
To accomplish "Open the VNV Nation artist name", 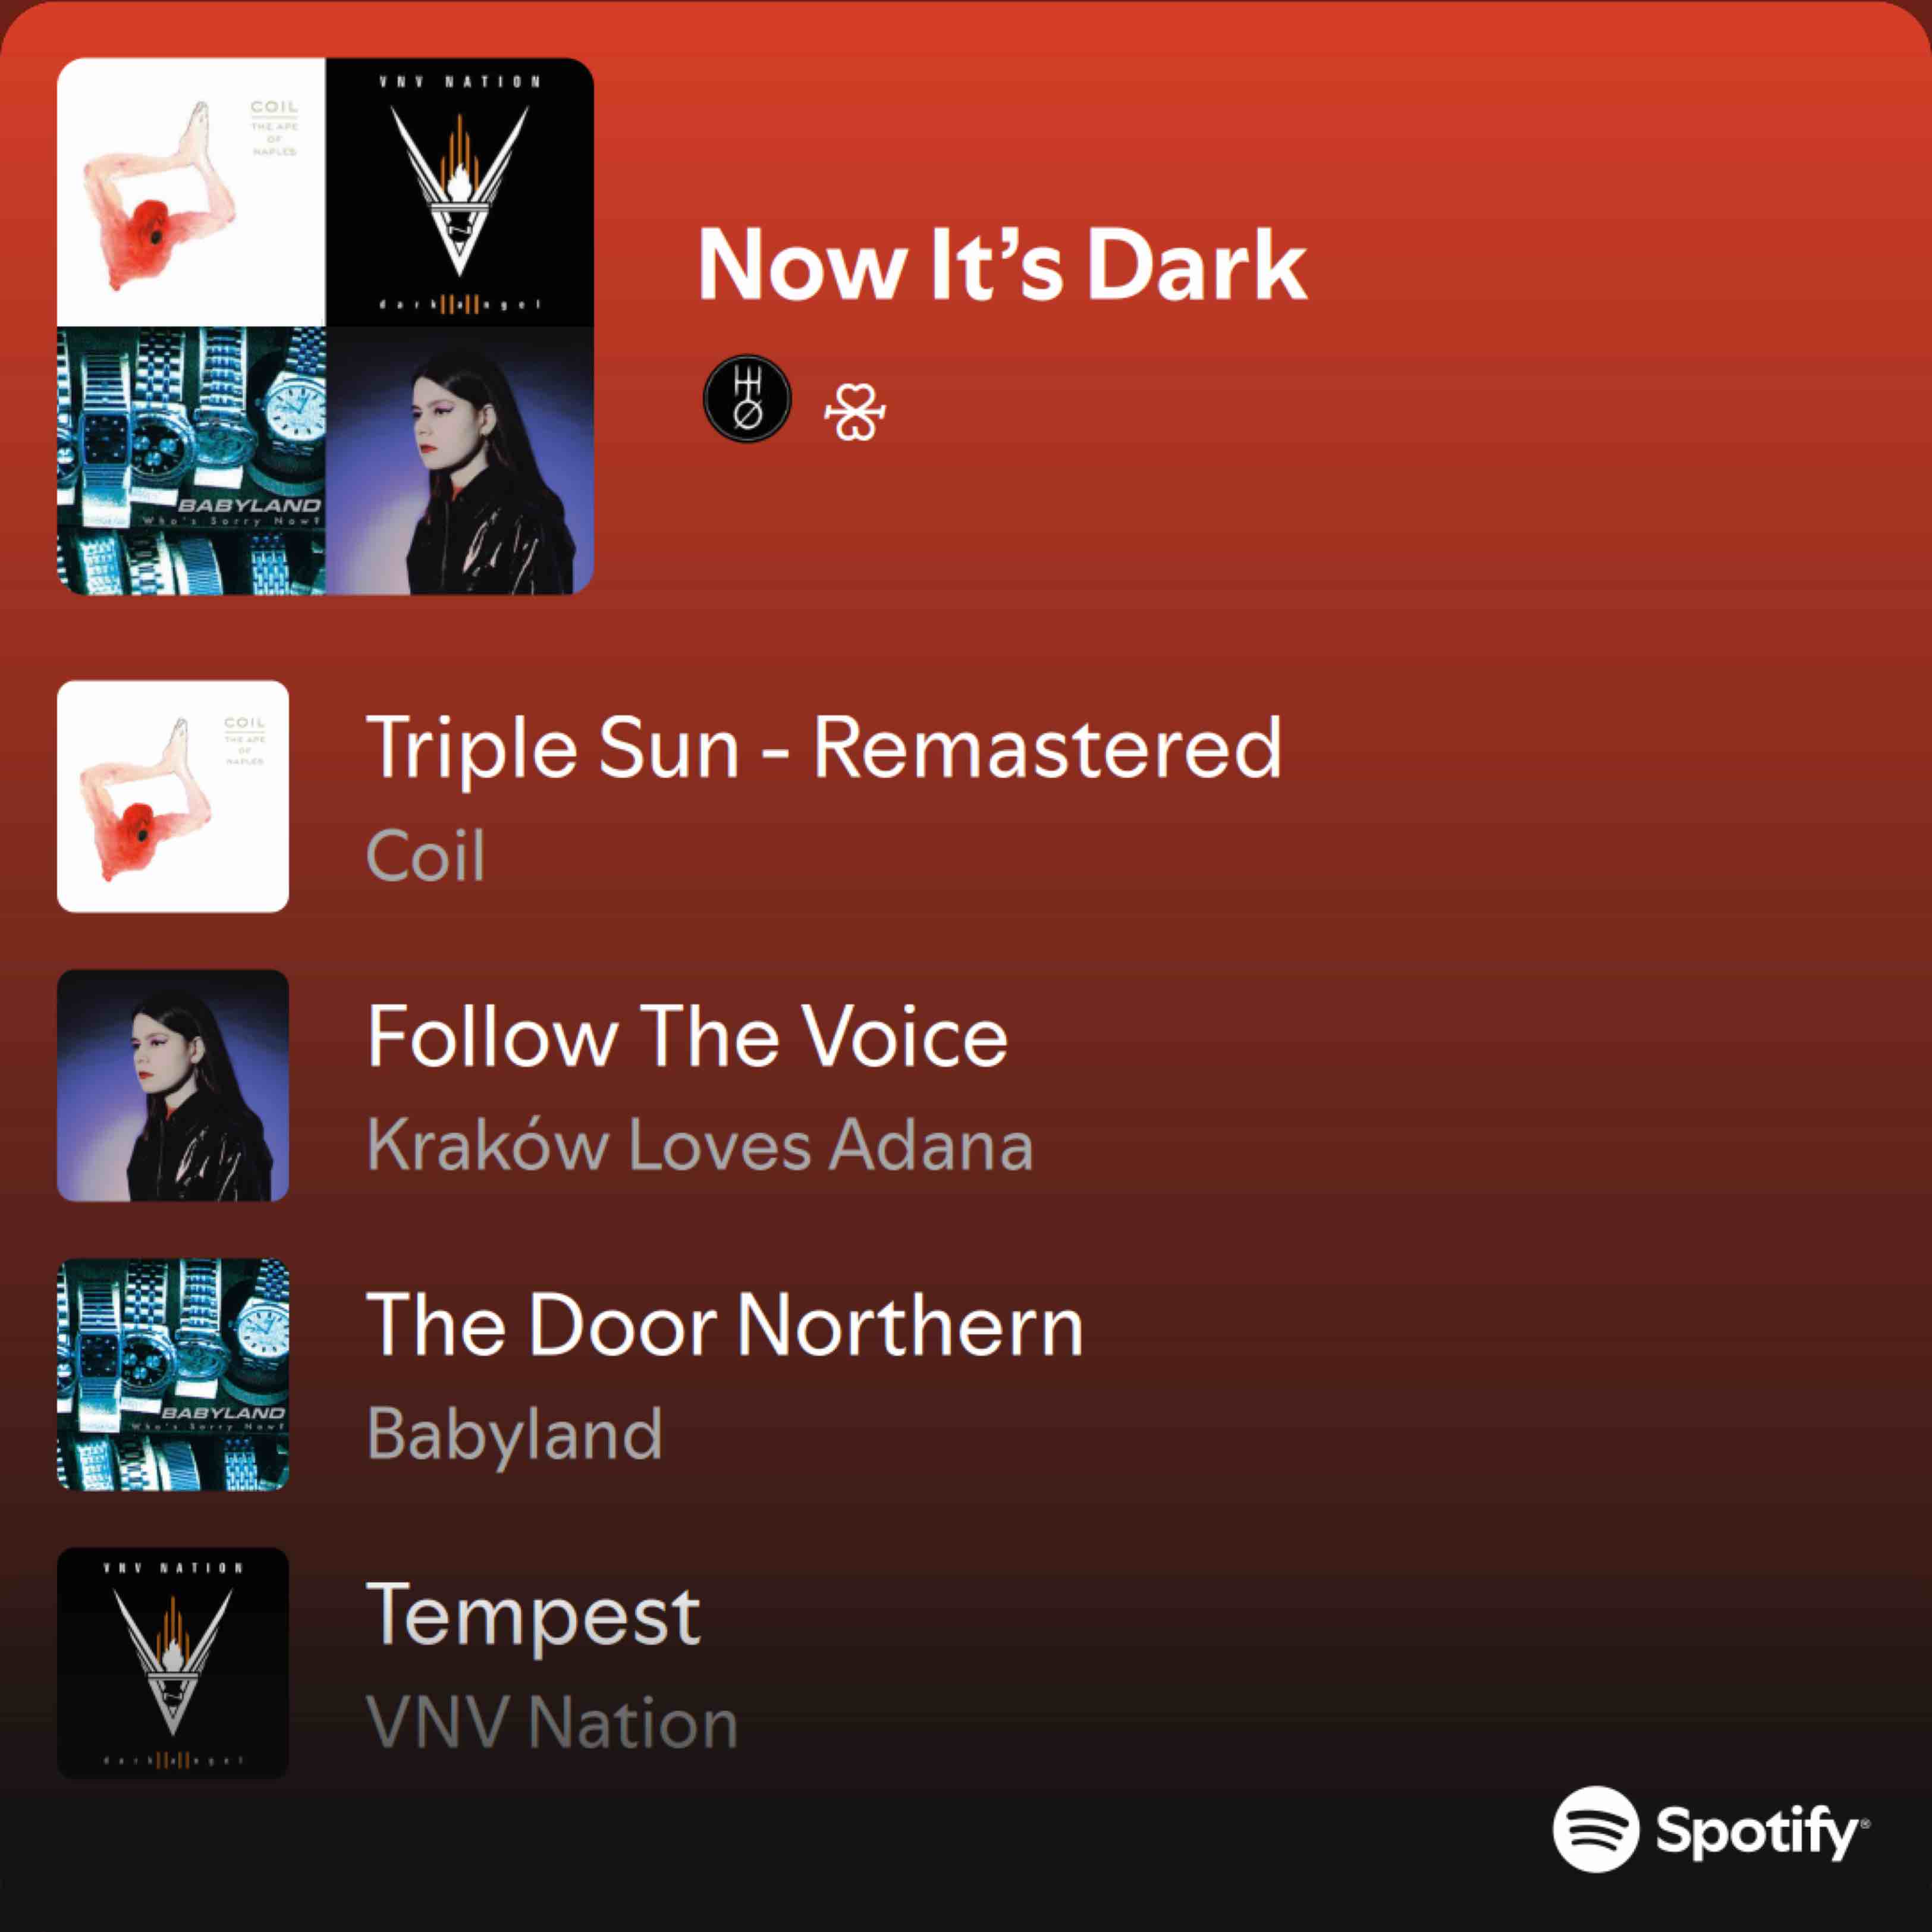I will (552, 1723).
